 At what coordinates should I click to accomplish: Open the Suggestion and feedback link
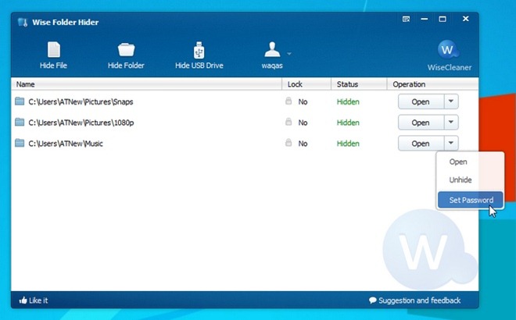click(419, 300)
